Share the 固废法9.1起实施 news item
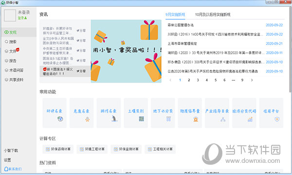Viewport: 292px width, 175px height. [81, 61]
